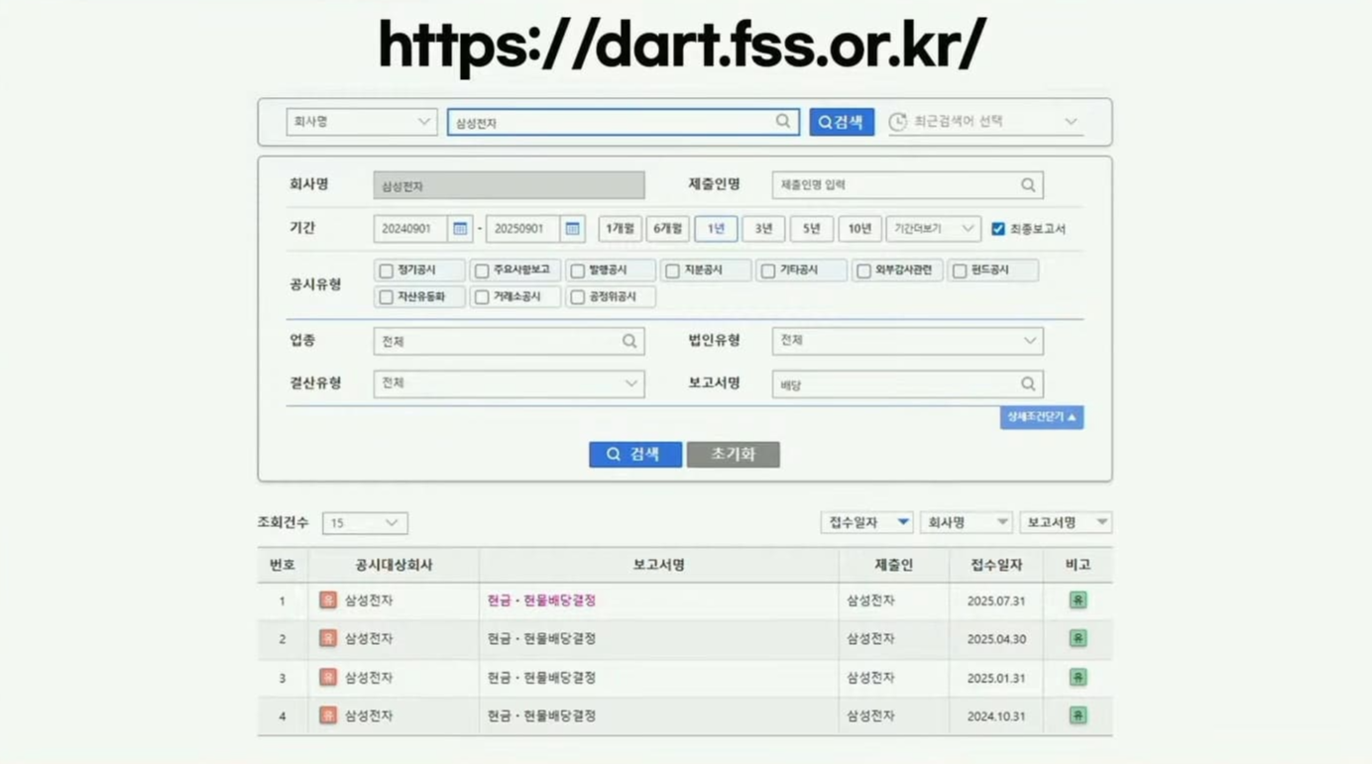This screenshot has width=1372, height=764.
Task: Click the search icon in the 업종 field
Action: point(631,340)
